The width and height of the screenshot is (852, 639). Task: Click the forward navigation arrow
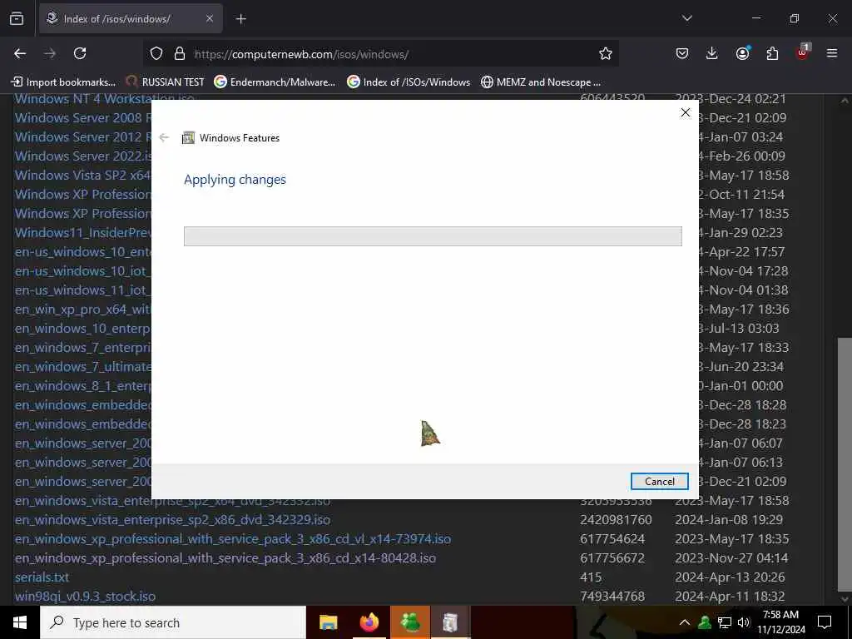(49, 53)
